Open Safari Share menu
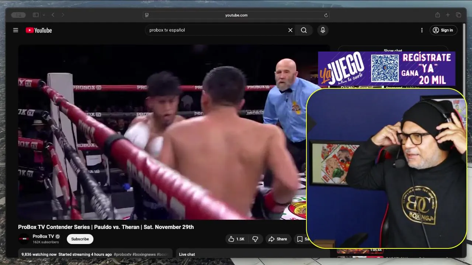The width and height of the screenshot is (472, 265). [437, 15]
